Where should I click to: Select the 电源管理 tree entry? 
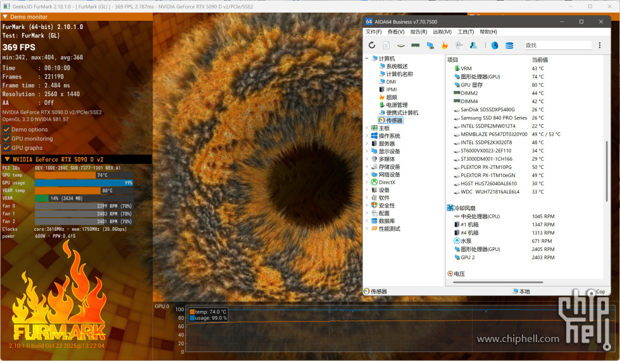point(397,105)
